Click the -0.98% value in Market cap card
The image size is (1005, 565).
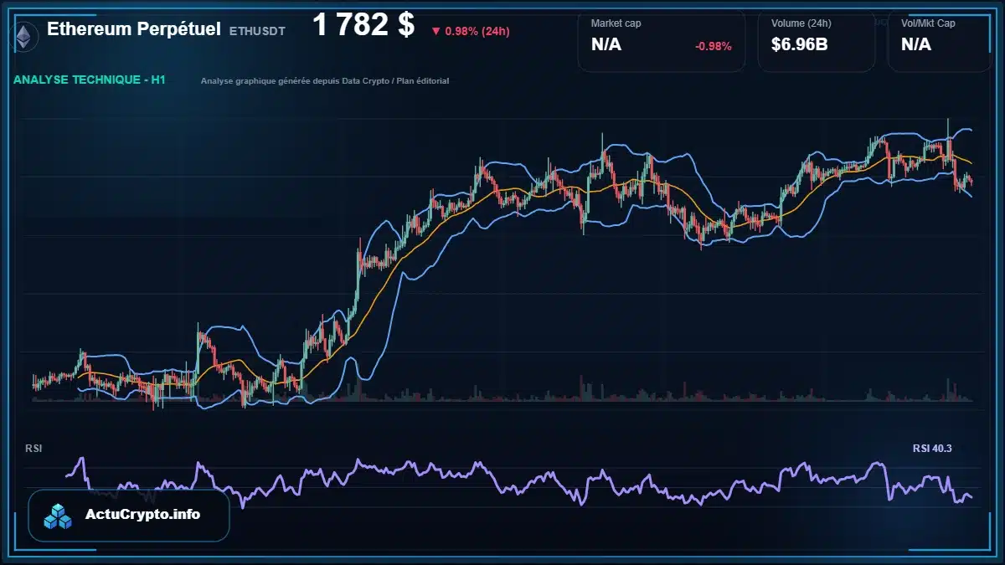point(714,46)
